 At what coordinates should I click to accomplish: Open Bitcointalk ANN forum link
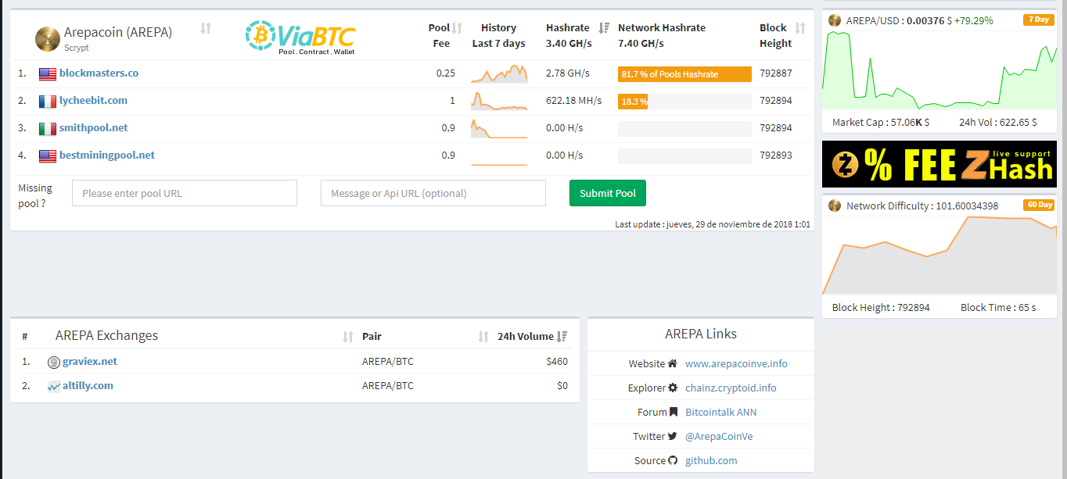[x=721, y=412]
